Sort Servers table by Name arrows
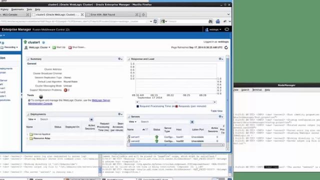 click(x=145, y=129)
